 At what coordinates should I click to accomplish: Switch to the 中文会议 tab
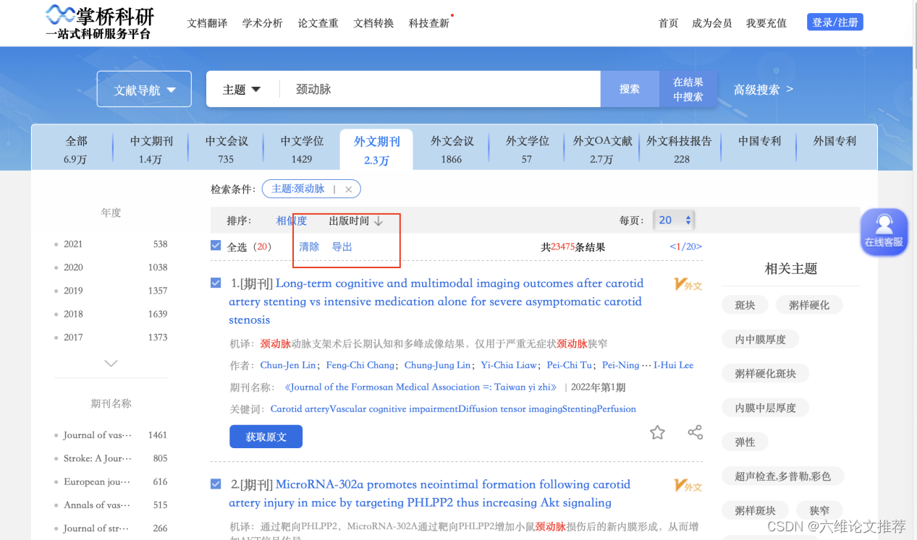click(x=227, y=148)
